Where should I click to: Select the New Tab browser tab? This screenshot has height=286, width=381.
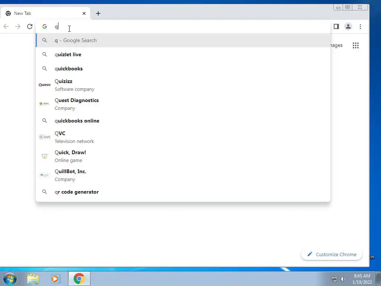[x=45, y=13]
